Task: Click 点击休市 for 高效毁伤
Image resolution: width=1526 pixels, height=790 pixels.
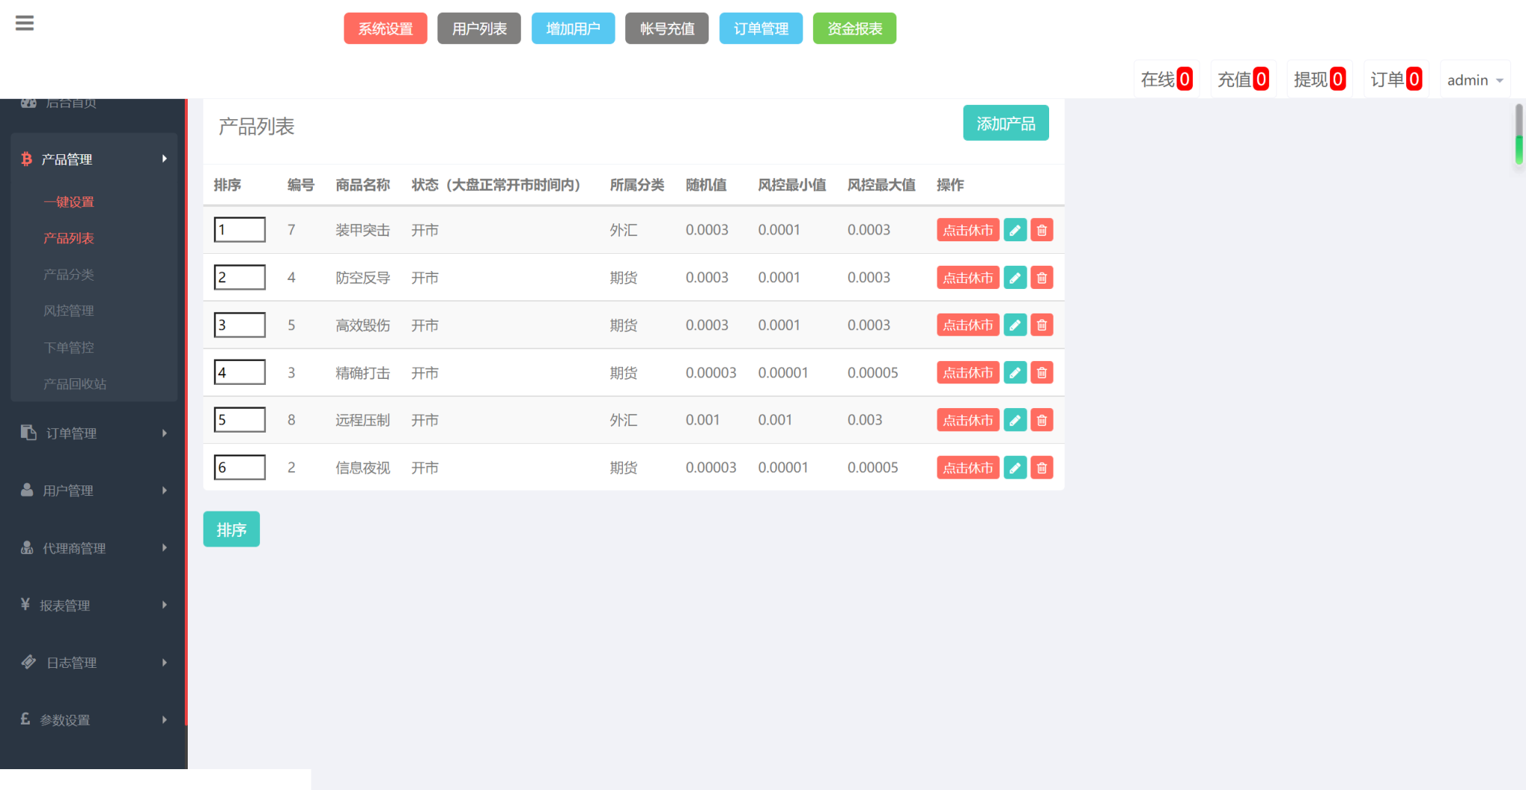Action: (x=968, y=325)
